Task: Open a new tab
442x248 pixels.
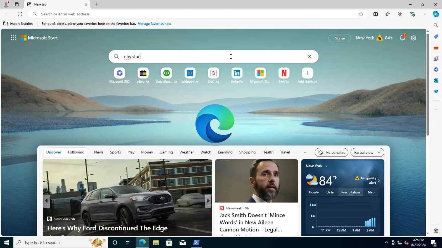Action: point(96,4)
